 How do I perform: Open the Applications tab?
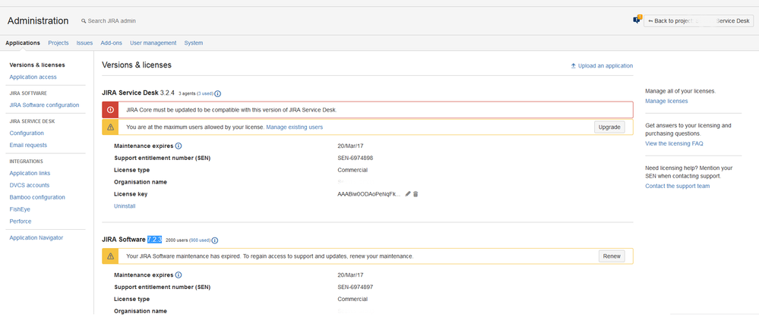click(23, 43)
